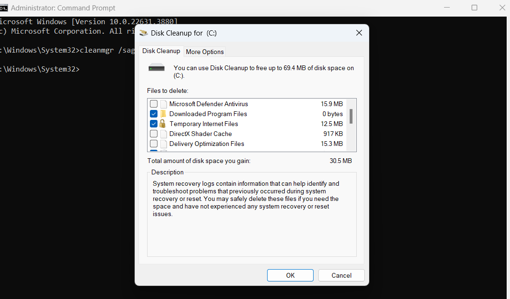Click the Delivery Optimization Files file icon
The width and height of the screenshot is (510, 299).
(164, 144)
